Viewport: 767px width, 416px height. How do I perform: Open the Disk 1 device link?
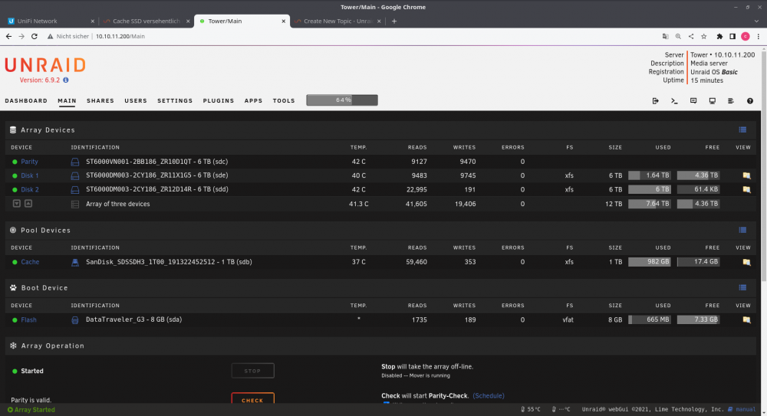tap(29, 175)
